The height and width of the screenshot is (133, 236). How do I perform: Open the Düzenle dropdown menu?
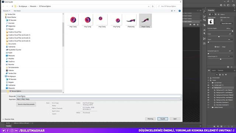coord(7,11)
